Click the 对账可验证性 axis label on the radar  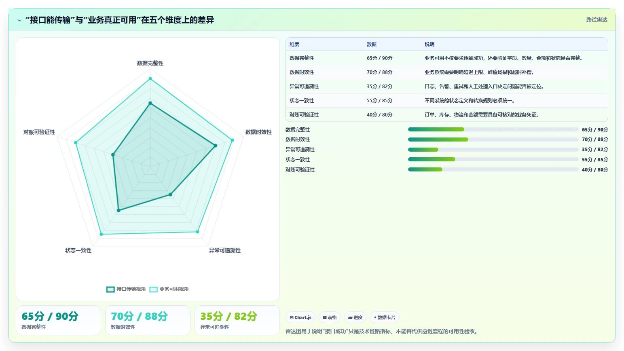point(39,132)
